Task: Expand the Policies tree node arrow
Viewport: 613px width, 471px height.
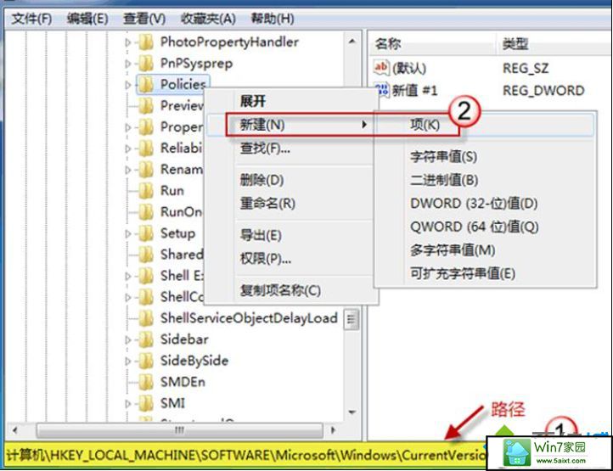Action: pos(128,84)
